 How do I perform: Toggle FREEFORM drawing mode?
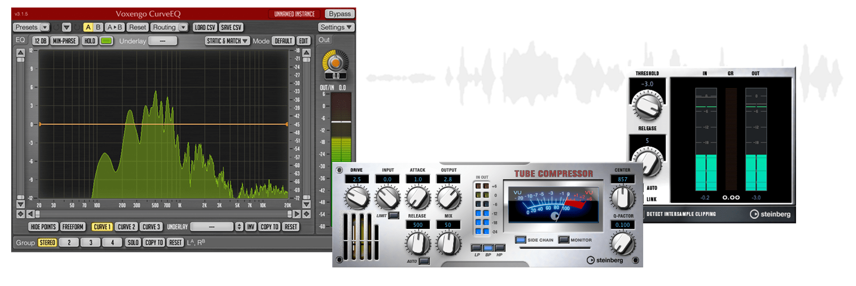tap(73, 227)
